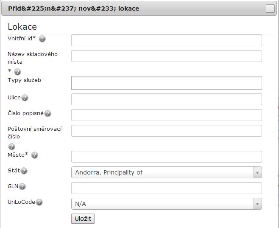Open help icon for Název skladového místa
This screenshot has height=228, width=279.
(x=17, y=72)
